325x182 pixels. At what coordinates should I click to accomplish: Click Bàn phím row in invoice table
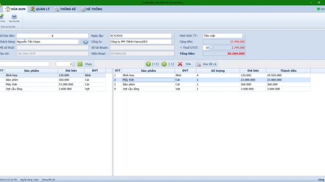point(212,84)
